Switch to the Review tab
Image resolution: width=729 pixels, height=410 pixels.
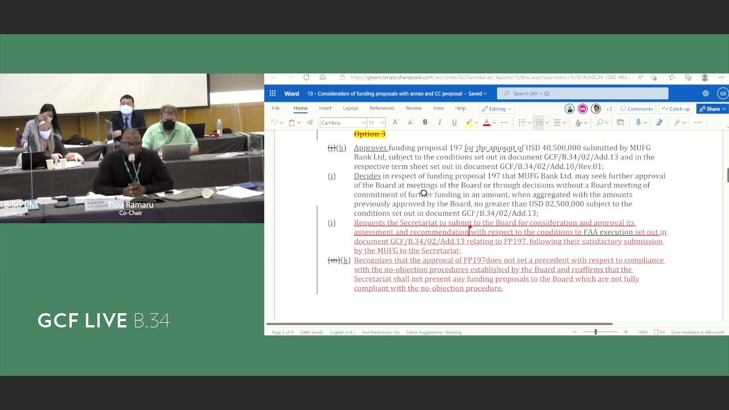[x=413, y=108]
